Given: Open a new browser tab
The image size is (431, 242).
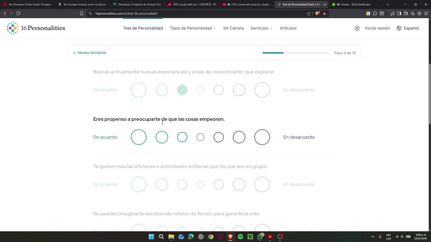Looking at the screenshot, I should [388, 4].
